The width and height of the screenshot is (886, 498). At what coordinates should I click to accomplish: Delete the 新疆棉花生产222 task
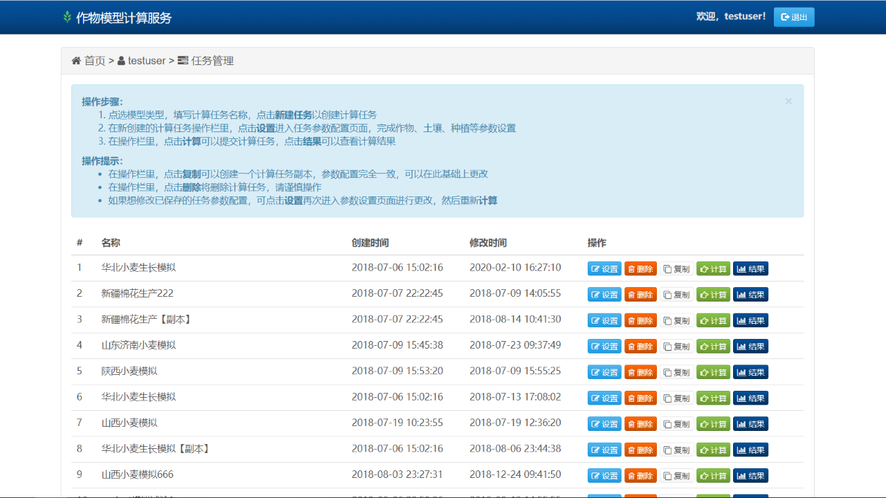pyautogui.click(x=640, y=295)
